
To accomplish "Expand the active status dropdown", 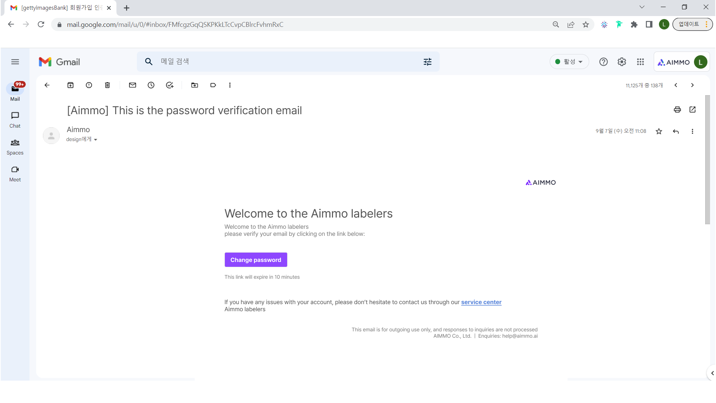I will [x=569, y=62].
